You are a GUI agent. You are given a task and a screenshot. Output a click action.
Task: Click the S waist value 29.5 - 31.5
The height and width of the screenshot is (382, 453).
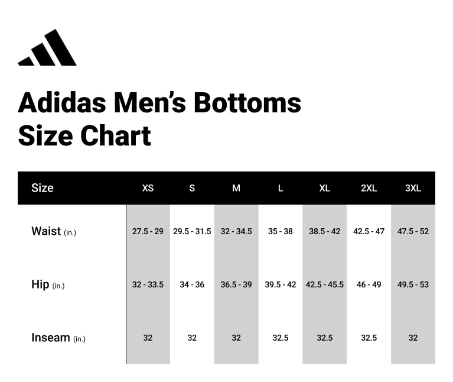(x=192, y=231)
